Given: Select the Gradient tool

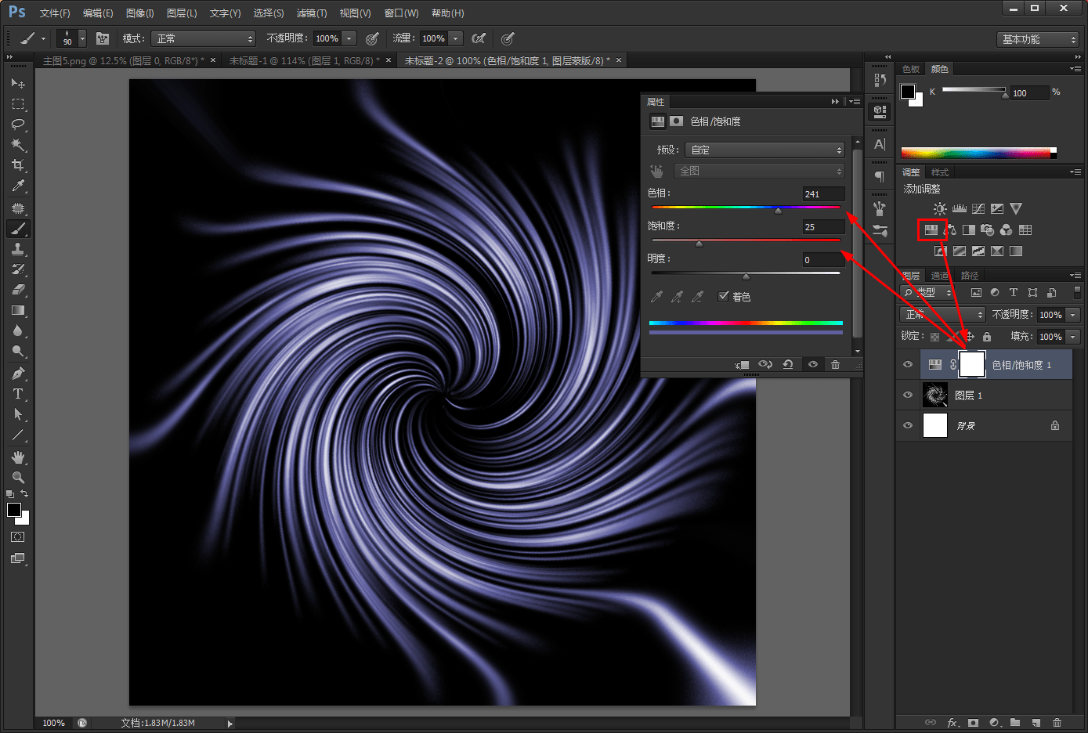Looking at the screenshot, I should (x=18, y=311).
